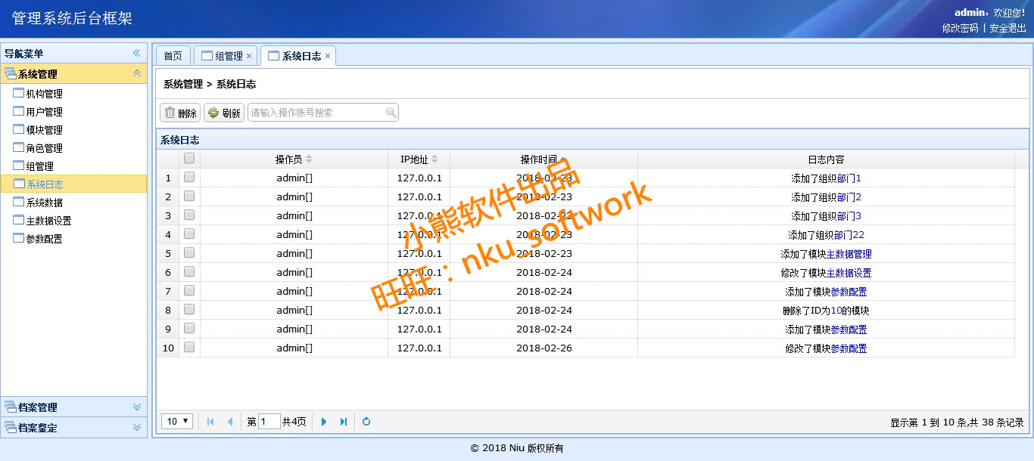Tick the checkbox for row 1
This screenshot has height=461, width=1034.
pyautogui.click(x=189, y=178)
